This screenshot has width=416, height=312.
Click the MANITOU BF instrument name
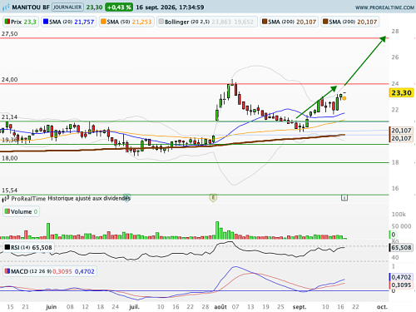point(31,7)
